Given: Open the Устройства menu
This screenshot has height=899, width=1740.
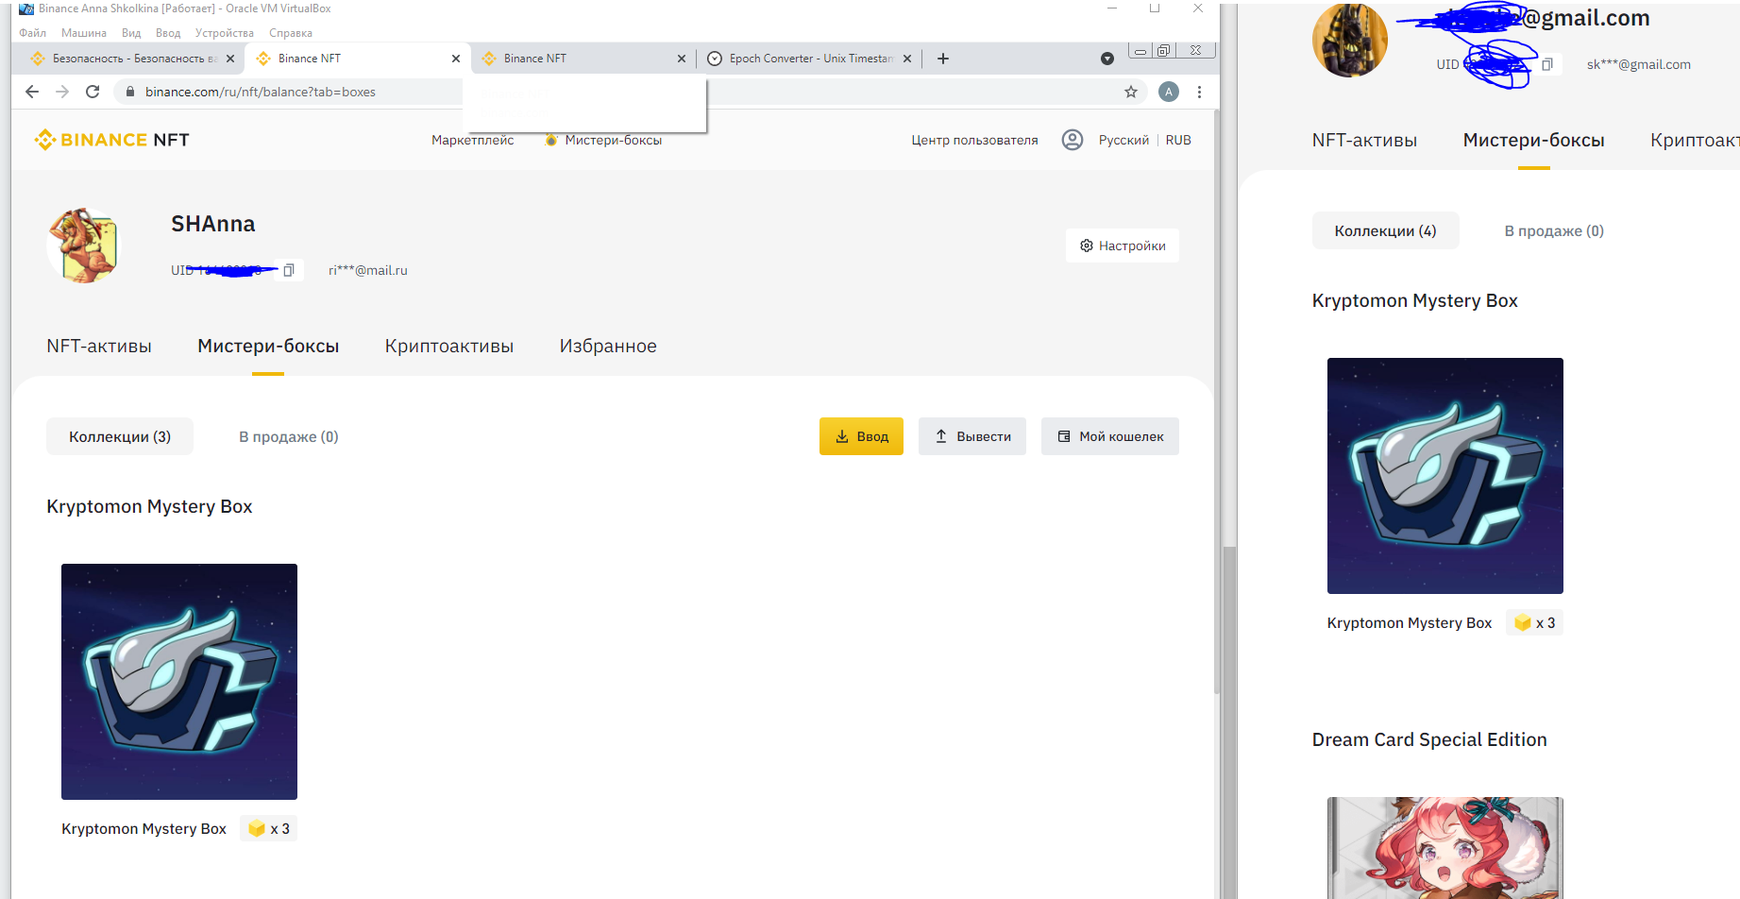Looking at the screenshot, I should (x=225, y=33).
